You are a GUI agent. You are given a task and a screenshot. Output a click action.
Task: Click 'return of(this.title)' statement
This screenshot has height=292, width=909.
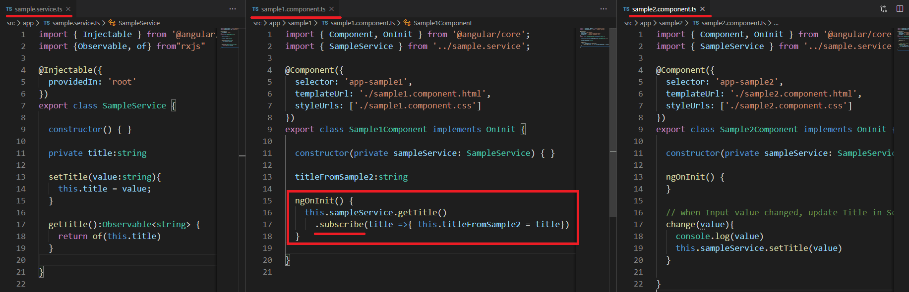pos(109,236)
